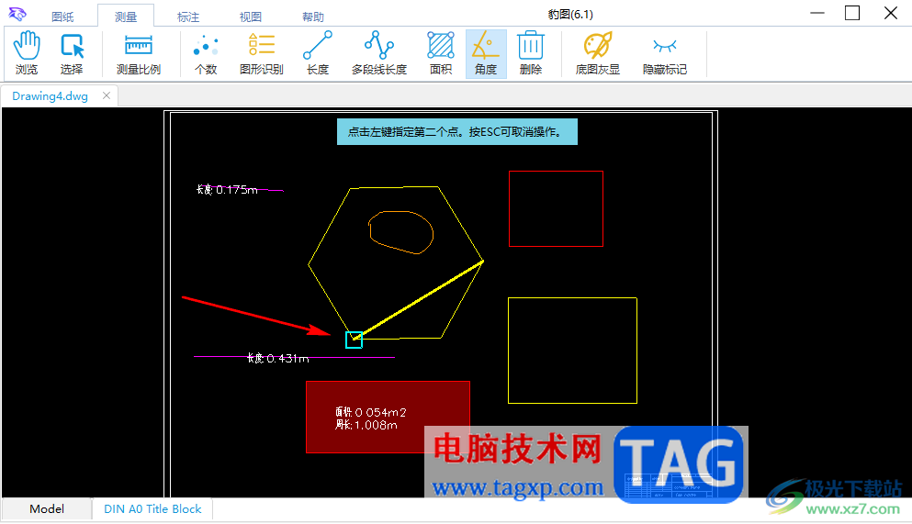Viewport: 912px width, 524px height.
Task: Start the 图形识别 shape recognition tool
Action: pyautogui.click(x=261, y=53)
